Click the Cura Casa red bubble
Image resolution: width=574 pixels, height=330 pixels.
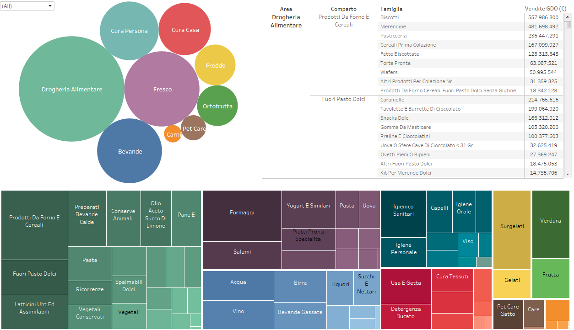(185, 29)
